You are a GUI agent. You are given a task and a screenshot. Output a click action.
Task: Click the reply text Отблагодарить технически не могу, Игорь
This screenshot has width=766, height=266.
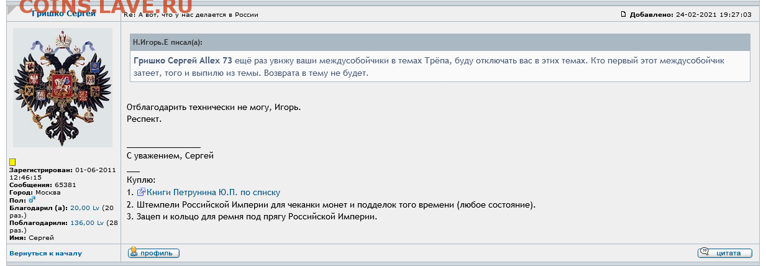214,108
